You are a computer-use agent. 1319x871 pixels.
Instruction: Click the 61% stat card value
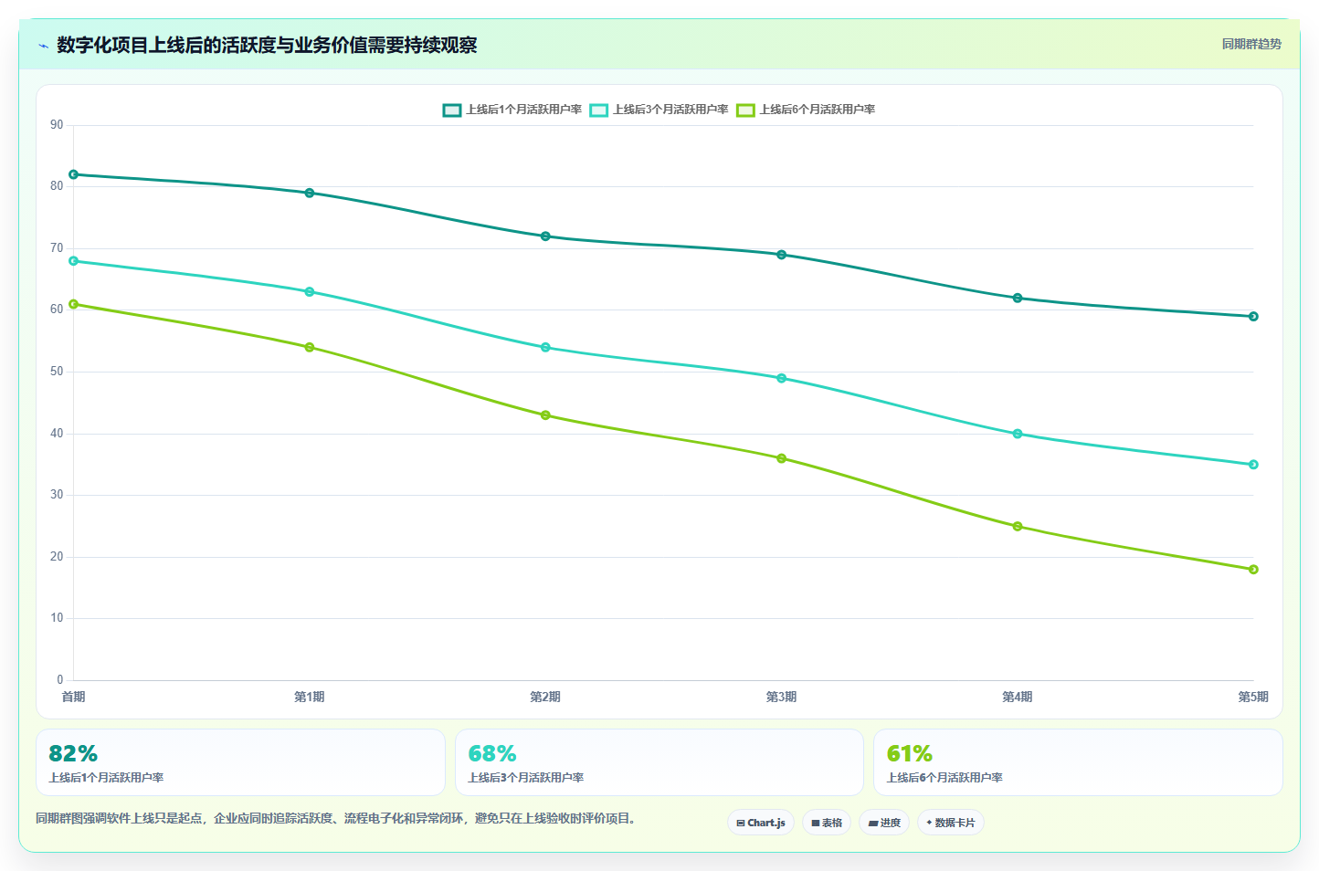(x=910, y=753)
